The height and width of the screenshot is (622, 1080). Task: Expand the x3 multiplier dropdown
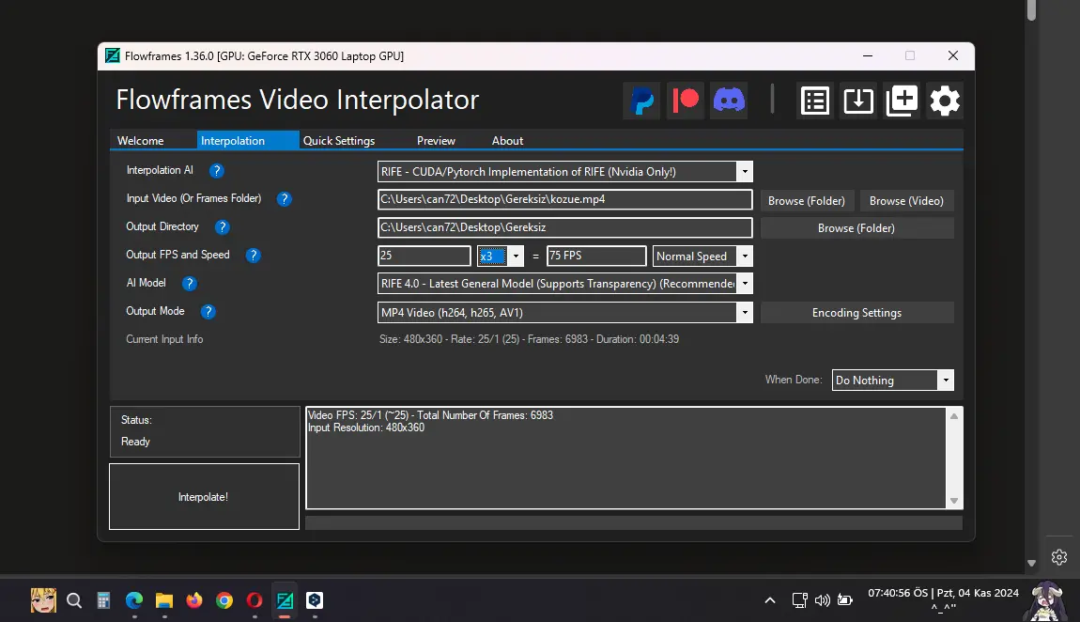(516, 257)
